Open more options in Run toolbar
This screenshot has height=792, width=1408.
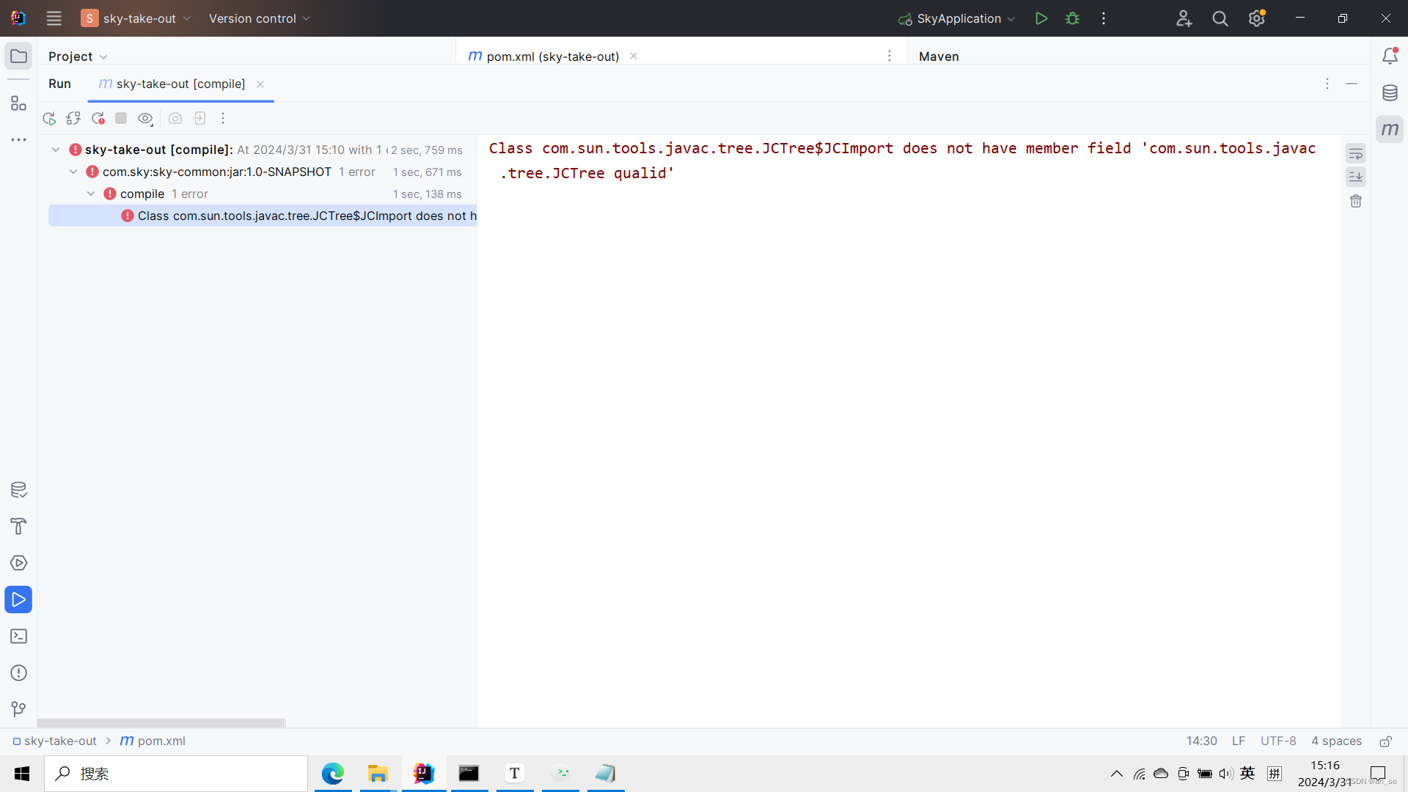(223, 118)
